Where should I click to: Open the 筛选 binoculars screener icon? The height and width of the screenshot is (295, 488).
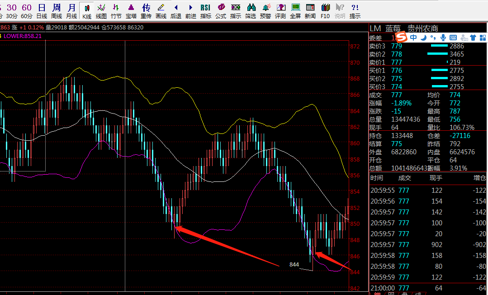point(251,11)
